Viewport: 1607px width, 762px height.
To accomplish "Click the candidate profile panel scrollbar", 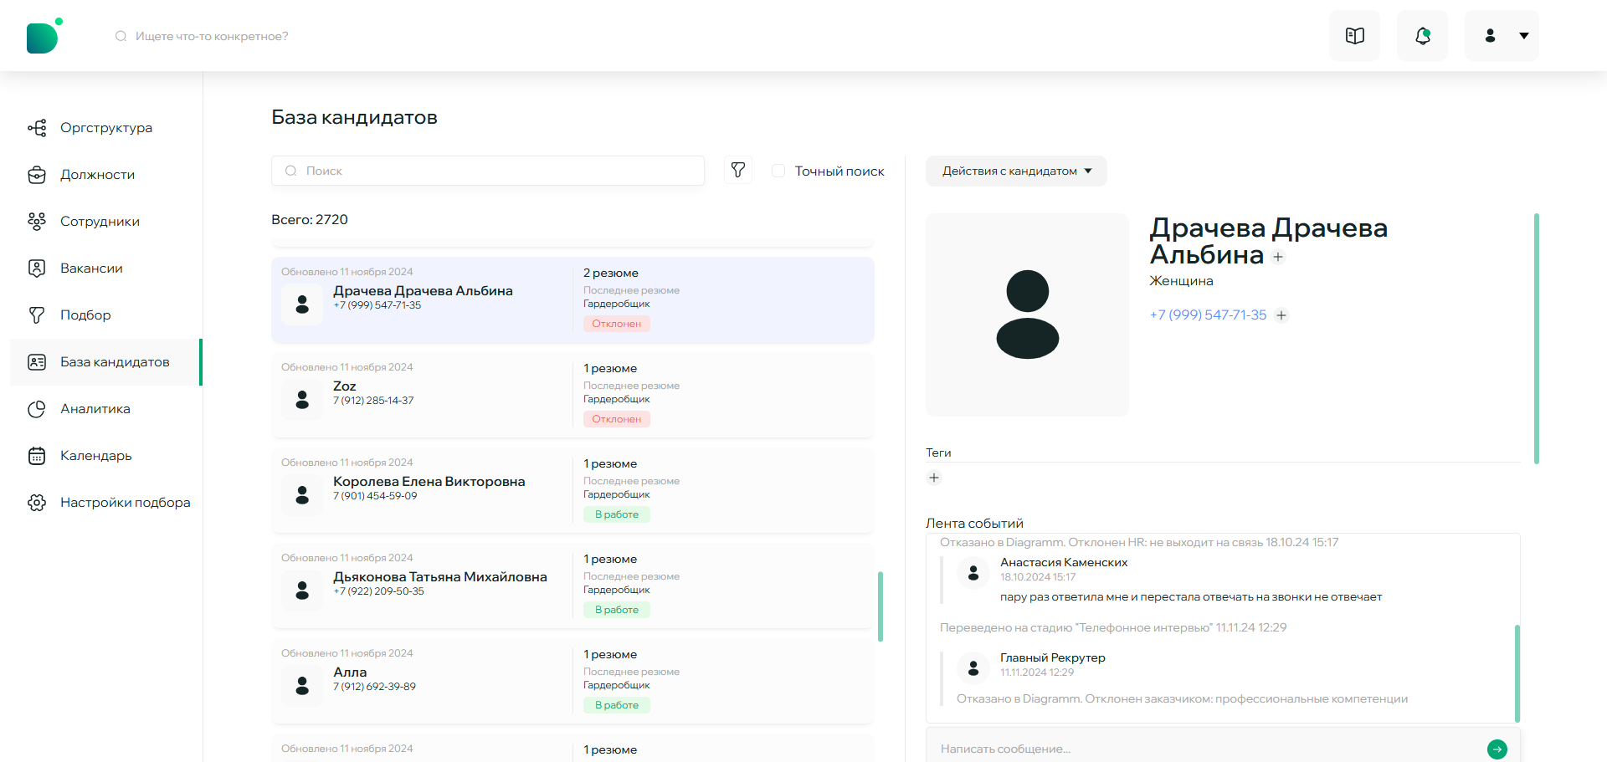I will [x=1537, y=339].
